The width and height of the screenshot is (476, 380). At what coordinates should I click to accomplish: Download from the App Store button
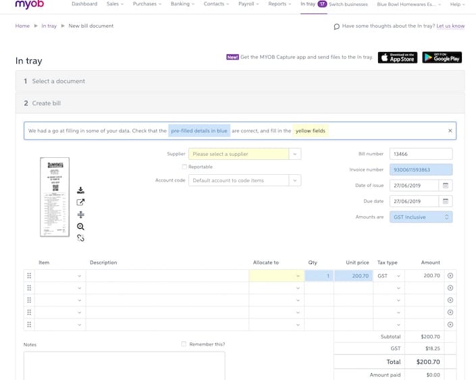coord(397,57)
